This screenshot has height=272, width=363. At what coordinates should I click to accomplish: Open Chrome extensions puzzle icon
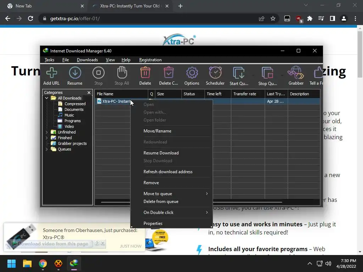[310, 18]
